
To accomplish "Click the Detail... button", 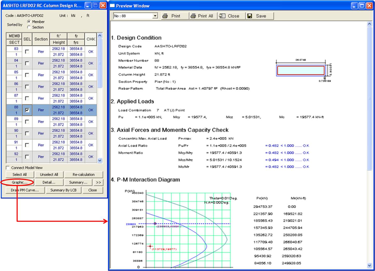I will (49, 182).
